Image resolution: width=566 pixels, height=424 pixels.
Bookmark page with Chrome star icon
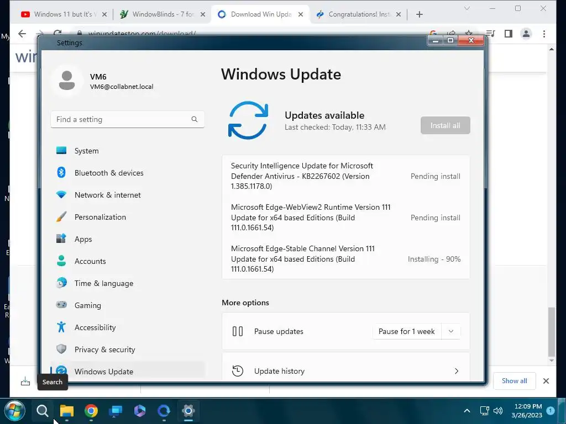tap(469, 33)
